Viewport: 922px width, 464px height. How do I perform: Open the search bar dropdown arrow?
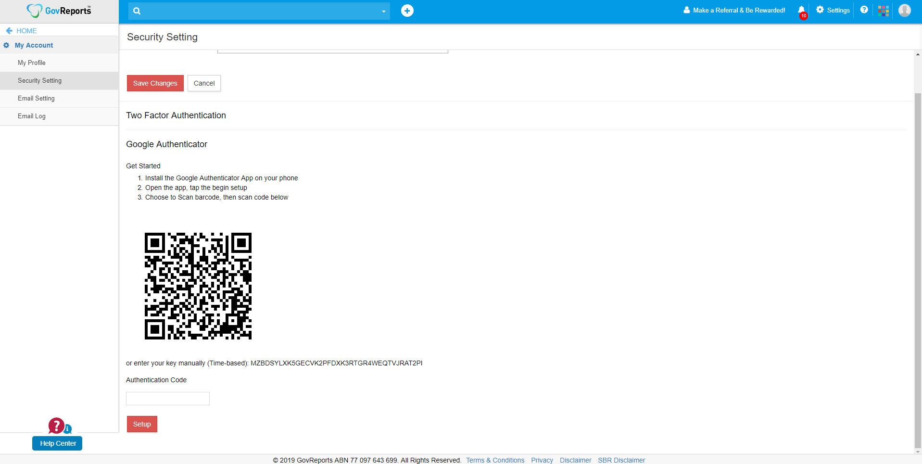point(383,11)
